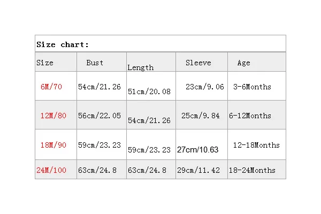The image size is (321, 214).
Task: Select the 18-24Months age cell
Action: 252,170
